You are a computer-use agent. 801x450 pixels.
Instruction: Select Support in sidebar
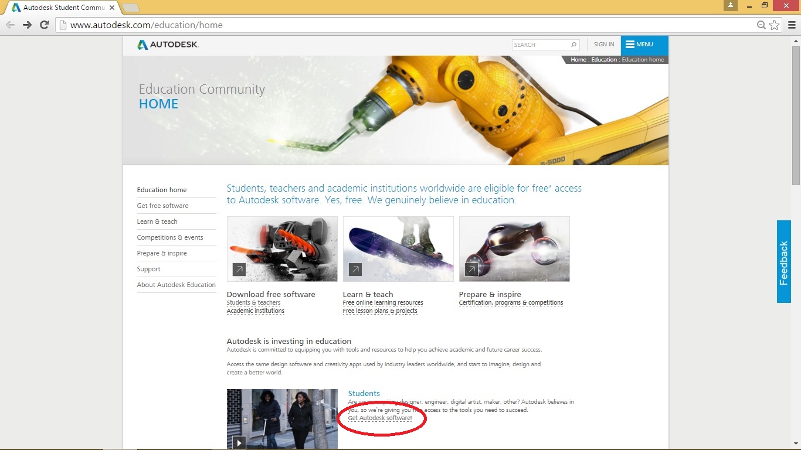click(x=148, y=269)
